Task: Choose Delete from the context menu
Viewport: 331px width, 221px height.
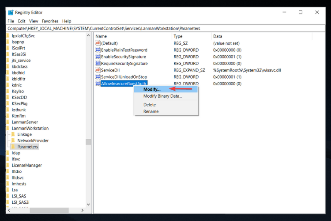Action: click(165, 105)
